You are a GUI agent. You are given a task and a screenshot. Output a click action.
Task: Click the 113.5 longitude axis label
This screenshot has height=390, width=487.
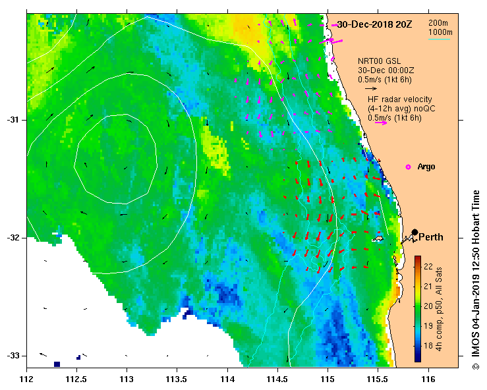[177, 379]
